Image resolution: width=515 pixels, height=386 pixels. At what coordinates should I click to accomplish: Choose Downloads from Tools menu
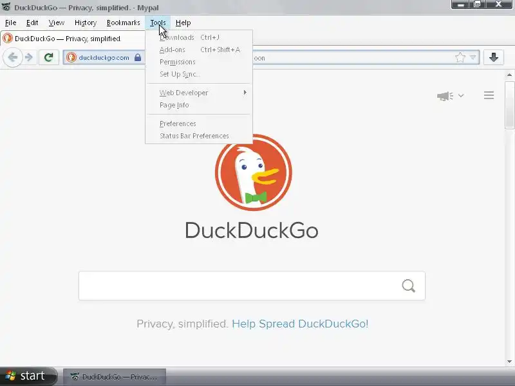[x=199, y=37]
